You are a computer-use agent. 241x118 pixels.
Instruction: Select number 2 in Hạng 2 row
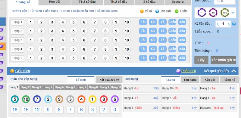pyautogui.click(x=41, y=31)
